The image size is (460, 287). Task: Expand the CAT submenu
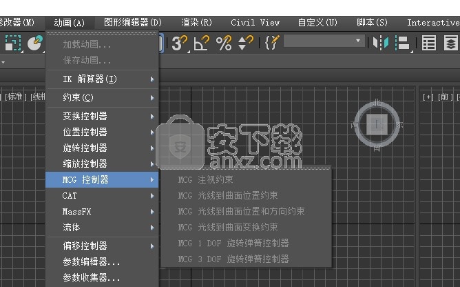102,195
